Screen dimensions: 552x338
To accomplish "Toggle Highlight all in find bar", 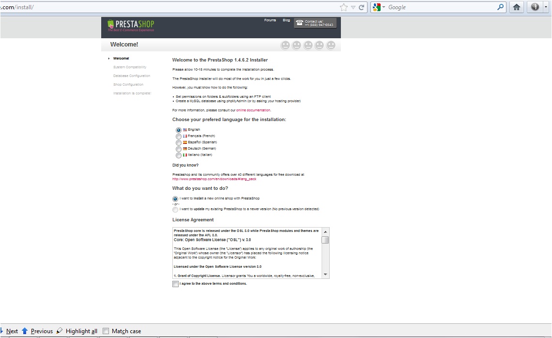I will [x=81, y=331].
